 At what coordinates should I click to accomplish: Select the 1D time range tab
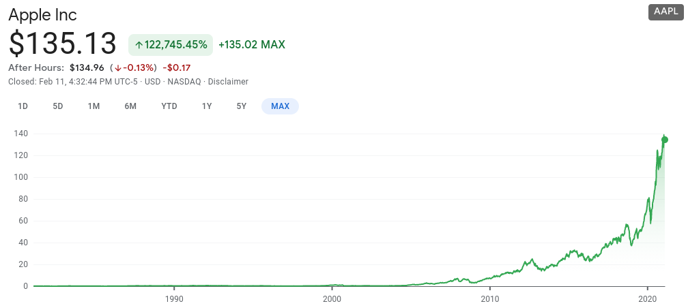click(x=23, y=106)
